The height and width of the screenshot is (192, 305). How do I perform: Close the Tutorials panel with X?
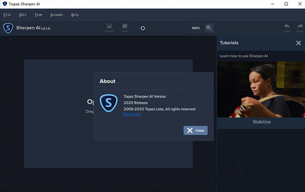(298, 43)
